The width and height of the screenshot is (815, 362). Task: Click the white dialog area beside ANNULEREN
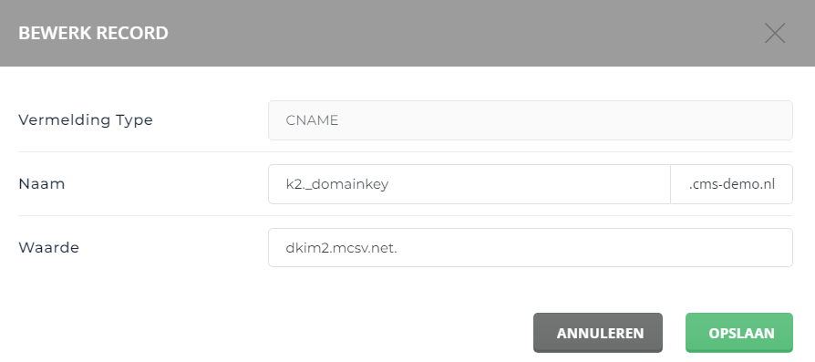pos(270,333)
